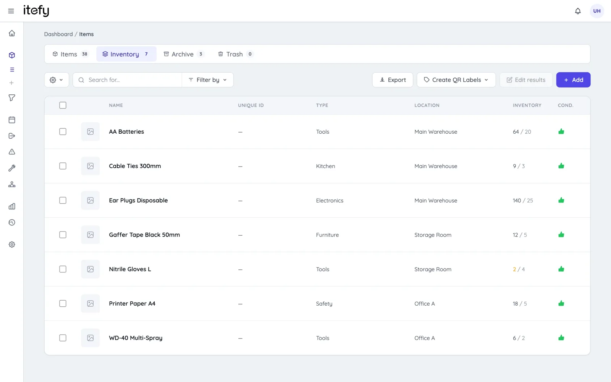Check the Cable Ties 300mm row checkbox
The height and width of the screenshot is (382, 611).
(x=63, y=166)
